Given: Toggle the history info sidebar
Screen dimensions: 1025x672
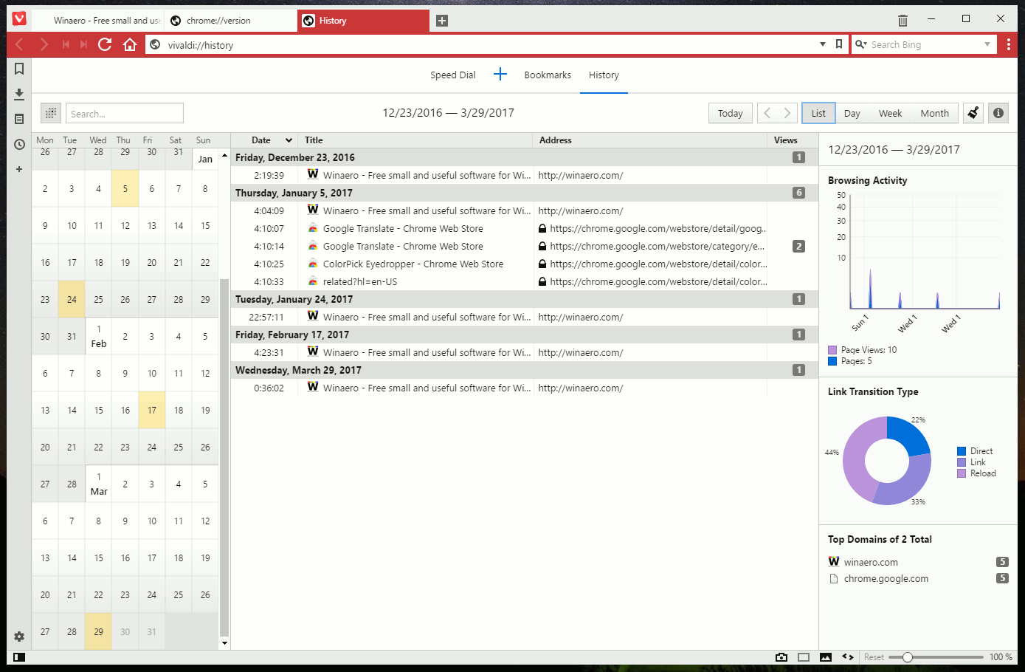Looking at the screenshot, I should coord(998,113).
